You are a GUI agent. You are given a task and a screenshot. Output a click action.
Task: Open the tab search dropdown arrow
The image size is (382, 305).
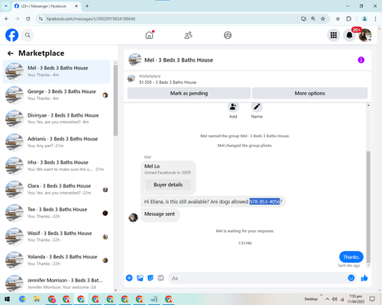(x=6, y=6)
